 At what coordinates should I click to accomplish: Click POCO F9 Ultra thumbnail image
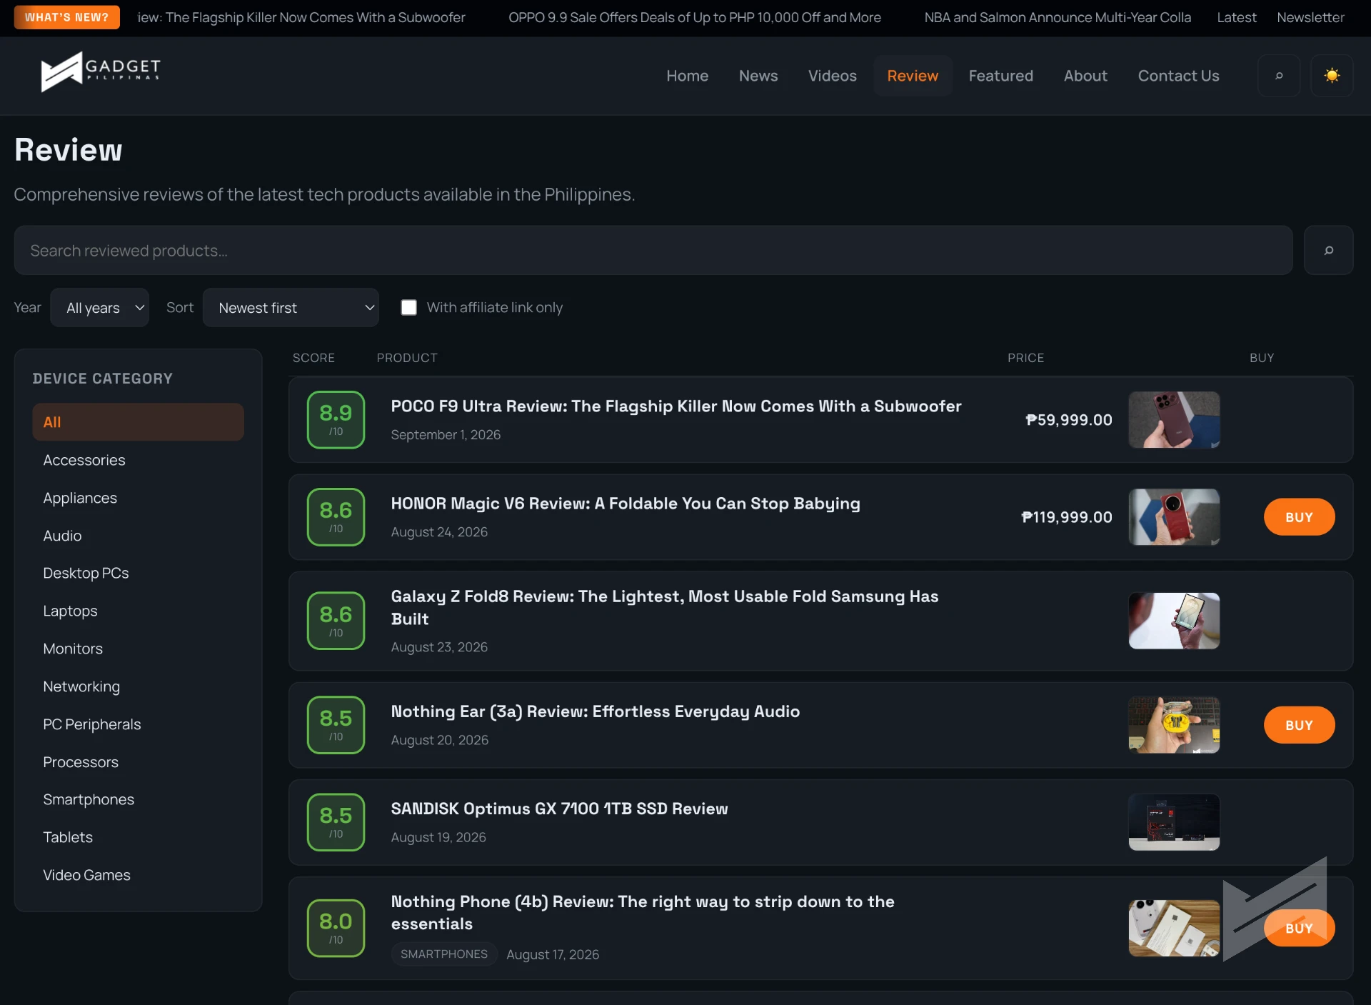pyautogui.click(x=1174, y=420)
